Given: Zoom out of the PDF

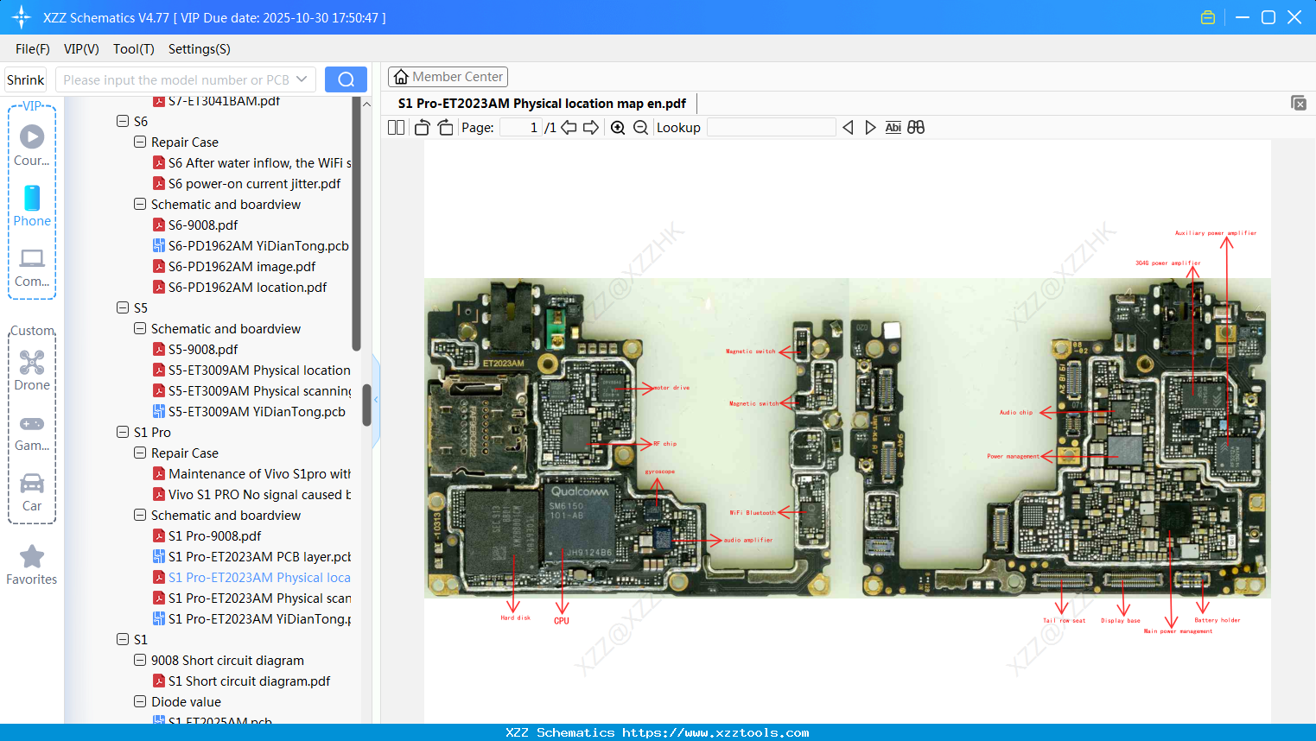Looking at the screenshot, I should [640, 128].
